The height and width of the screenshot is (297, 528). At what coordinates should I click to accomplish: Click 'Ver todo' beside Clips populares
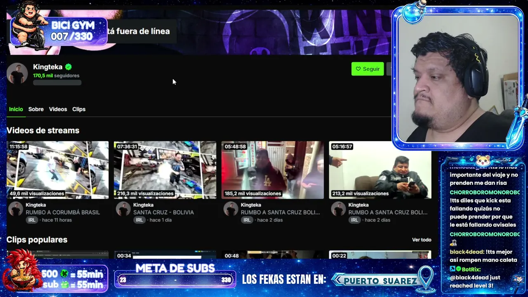click(422, 240)
